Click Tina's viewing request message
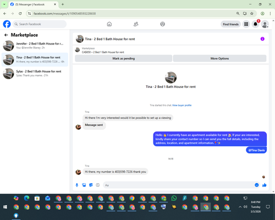The width and height of the screenshot is (275, 220). [128, 118]
